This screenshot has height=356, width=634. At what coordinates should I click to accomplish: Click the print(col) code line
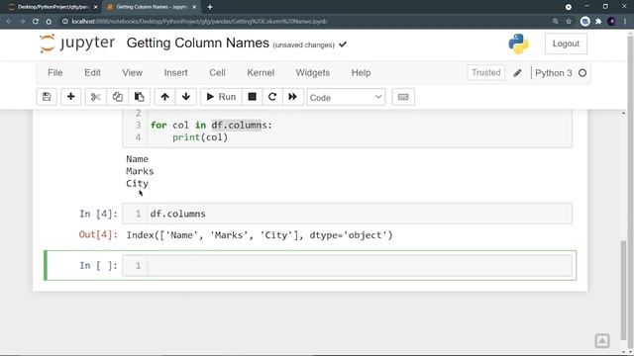[200, 137]
